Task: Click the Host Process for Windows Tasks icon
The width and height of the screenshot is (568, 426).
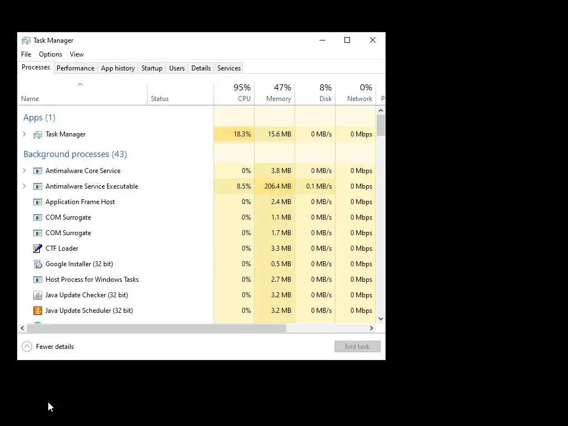Action: 38,280
